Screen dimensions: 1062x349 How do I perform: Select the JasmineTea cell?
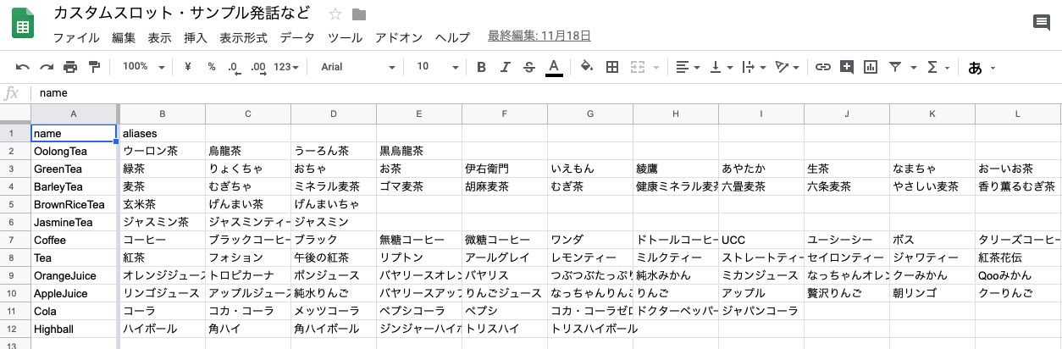73,222
